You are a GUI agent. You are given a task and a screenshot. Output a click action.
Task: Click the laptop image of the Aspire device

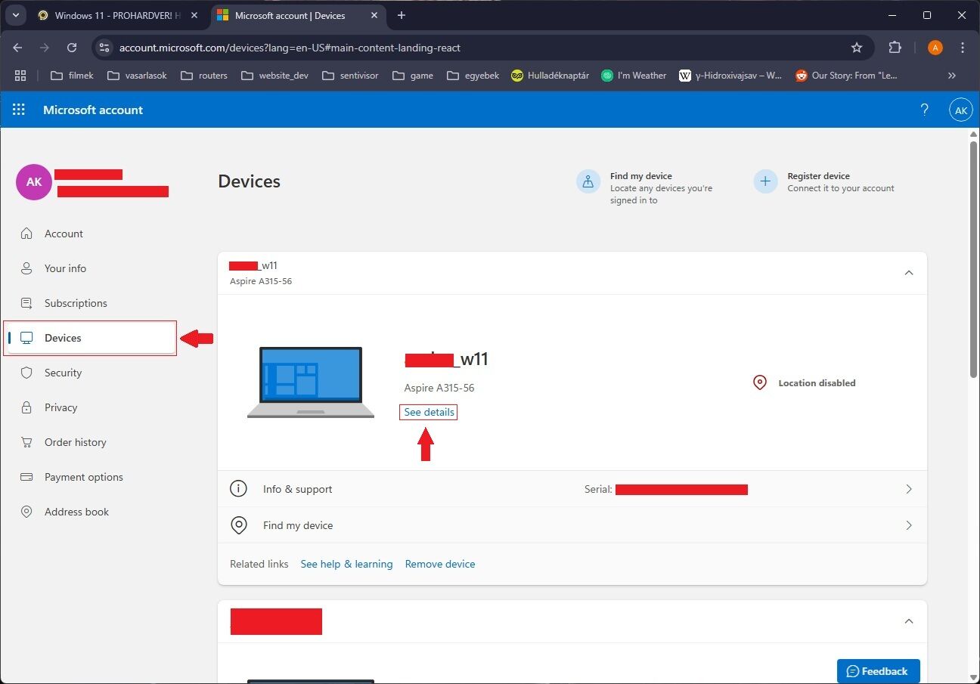point(310,382)
